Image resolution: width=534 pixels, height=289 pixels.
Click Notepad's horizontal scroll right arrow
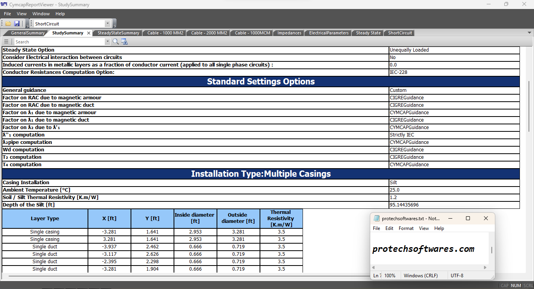click(x=486, y=267)
